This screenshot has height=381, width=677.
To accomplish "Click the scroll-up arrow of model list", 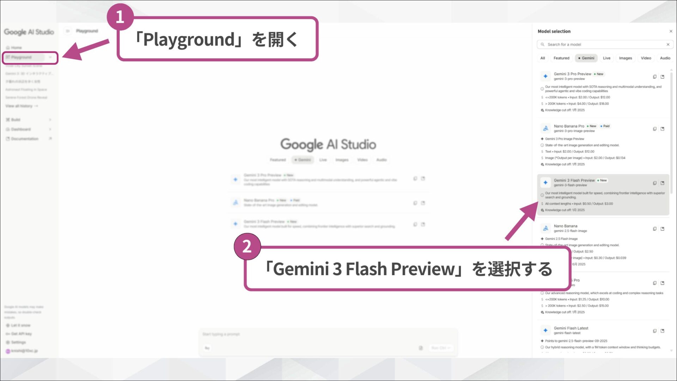I will click(x=671, y=70).
